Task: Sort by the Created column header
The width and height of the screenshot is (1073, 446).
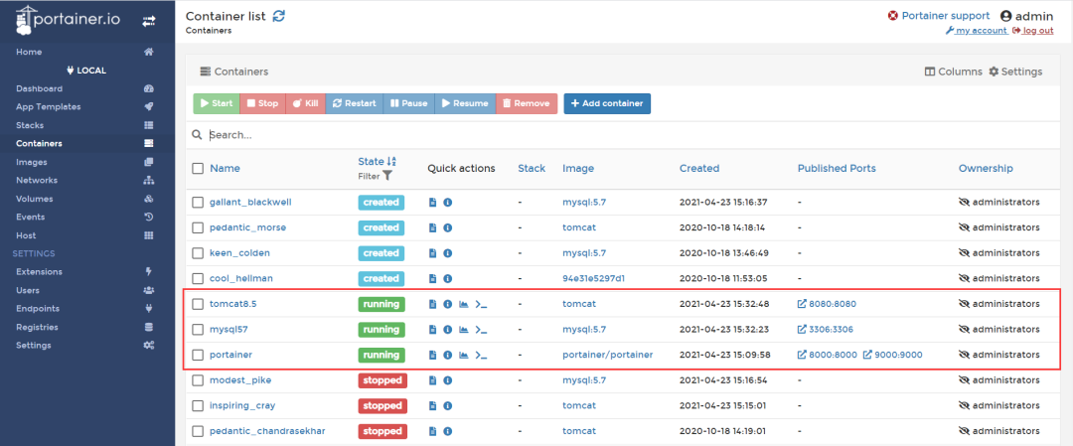Action: point(699,168)
